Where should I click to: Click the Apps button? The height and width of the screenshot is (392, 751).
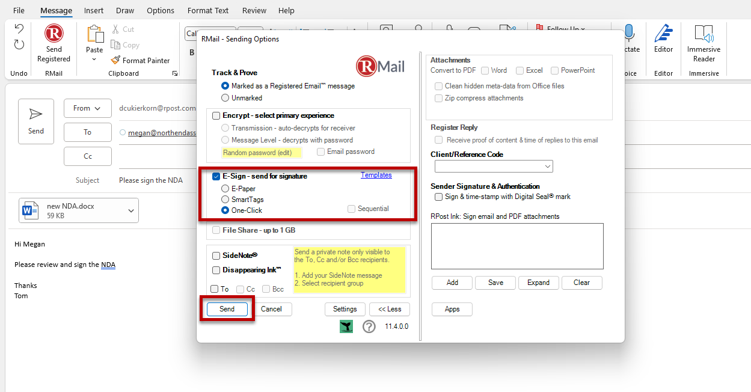pos(452,309)
